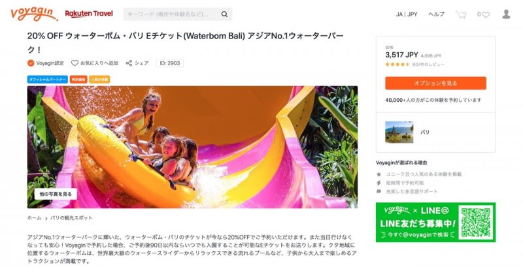523x267 pixels.
Task: Open the user account profile icon
Action: click(506, 14)
